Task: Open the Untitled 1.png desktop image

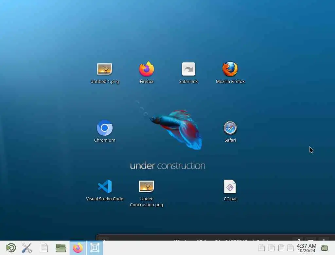Action: point(104,69)
